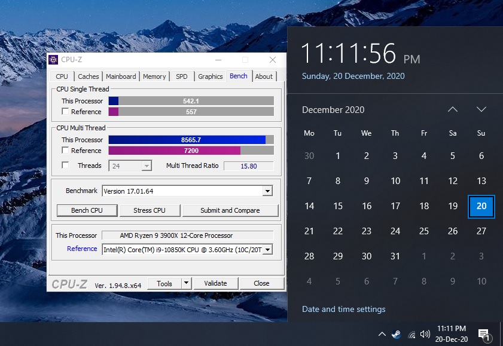Viewport: 503px width, 346px height.
Task: Open the Action Center notification icon
Action: pyautogui.click(x=484, y=335)
